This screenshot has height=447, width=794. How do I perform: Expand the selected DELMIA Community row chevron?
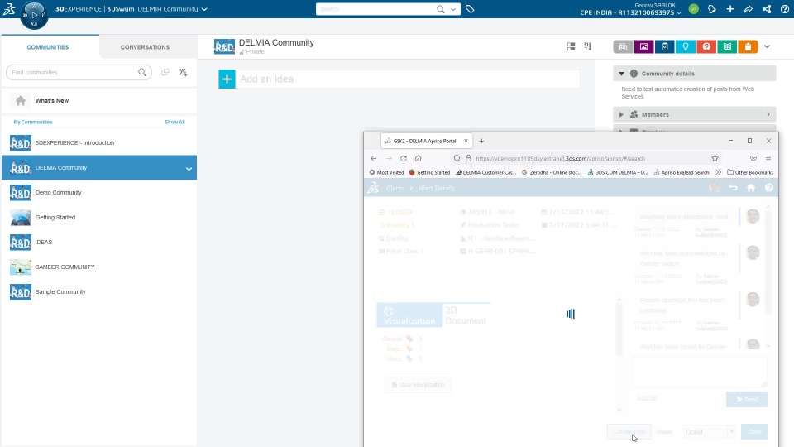[189, 168]
